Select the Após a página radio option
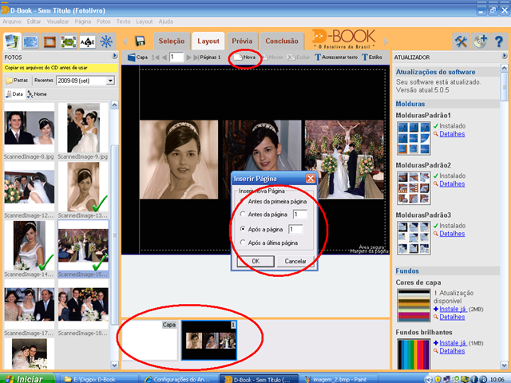Screen dimensions: 511x383 point(243,229)
